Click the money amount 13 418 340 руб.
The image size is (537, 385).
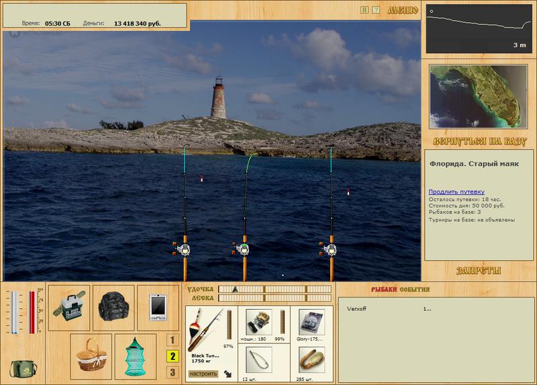138,24
